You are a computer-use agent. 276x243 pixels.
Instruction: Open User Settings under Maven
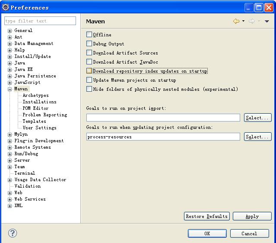(x=40, y=128)
